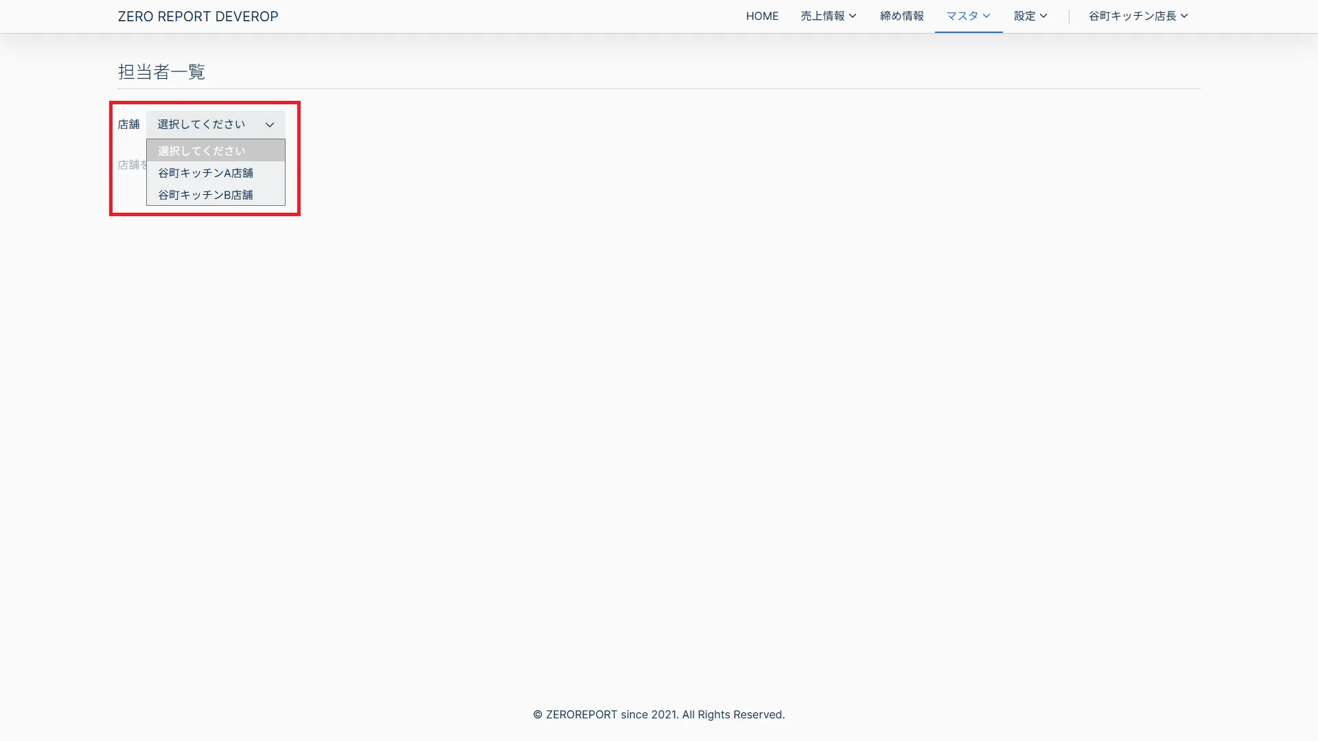Click the ZERO REPORT DEVEROP brand link
This screenshot has height=741, width=1318.
198,16
